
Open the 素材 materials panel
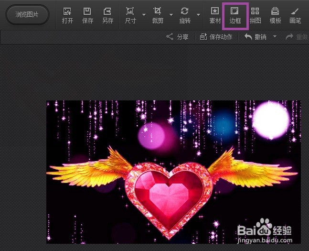pos(215,15)
